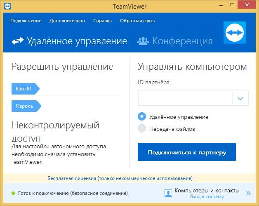Open the partner ID dropdown arrow
The height and width of the screenshot is (206, 259).
(x=240, y=98)
